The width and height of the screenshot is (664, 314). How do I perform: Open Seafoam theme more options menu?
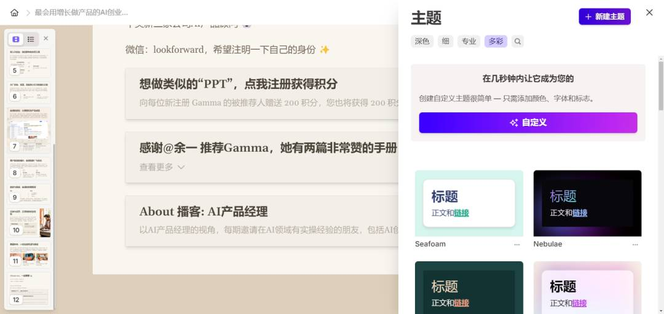tap(516, 244)
